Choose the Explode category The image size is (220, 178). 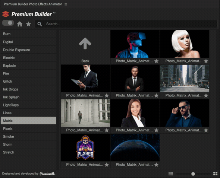point(28,66)
